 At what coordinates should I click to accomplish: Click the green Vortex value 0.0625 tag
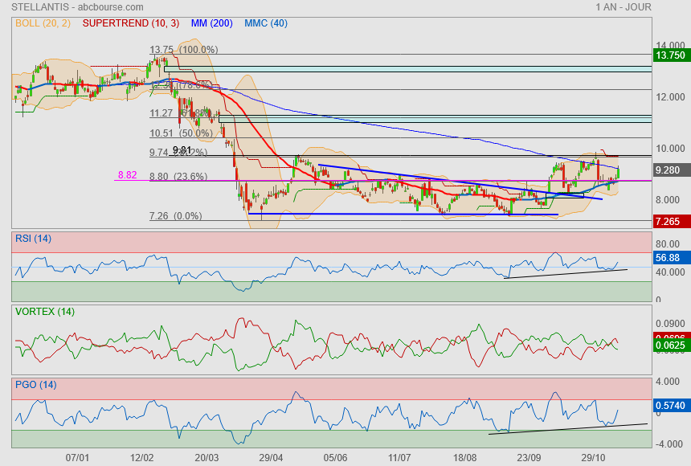click(x=670, y=345)
